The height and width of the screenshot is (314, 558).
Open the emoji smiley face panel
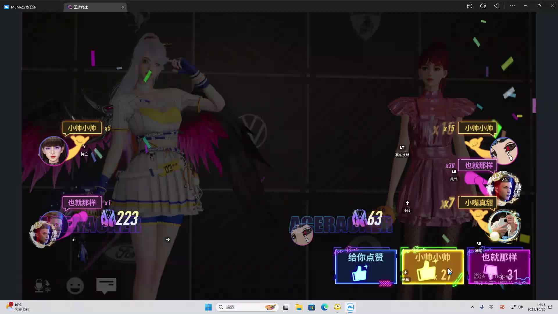tap(75, 286)
